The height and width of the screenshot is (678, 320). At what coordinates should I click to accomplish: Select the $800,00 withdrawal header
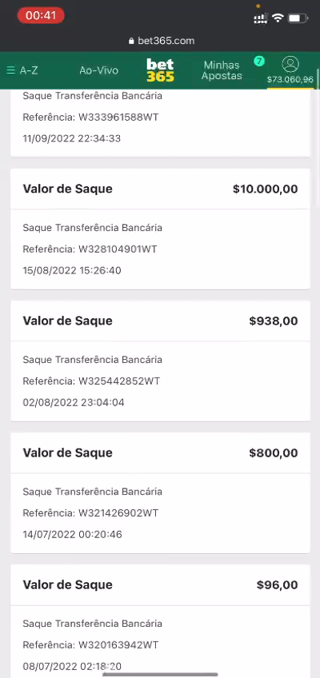[161, 453]
